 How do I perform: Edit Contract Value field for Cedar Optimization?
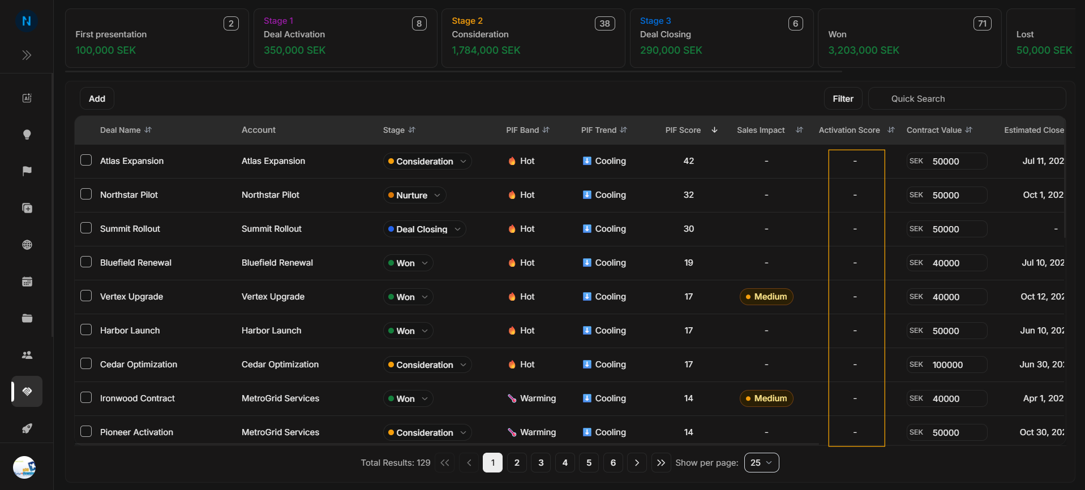tap(947, 365)
